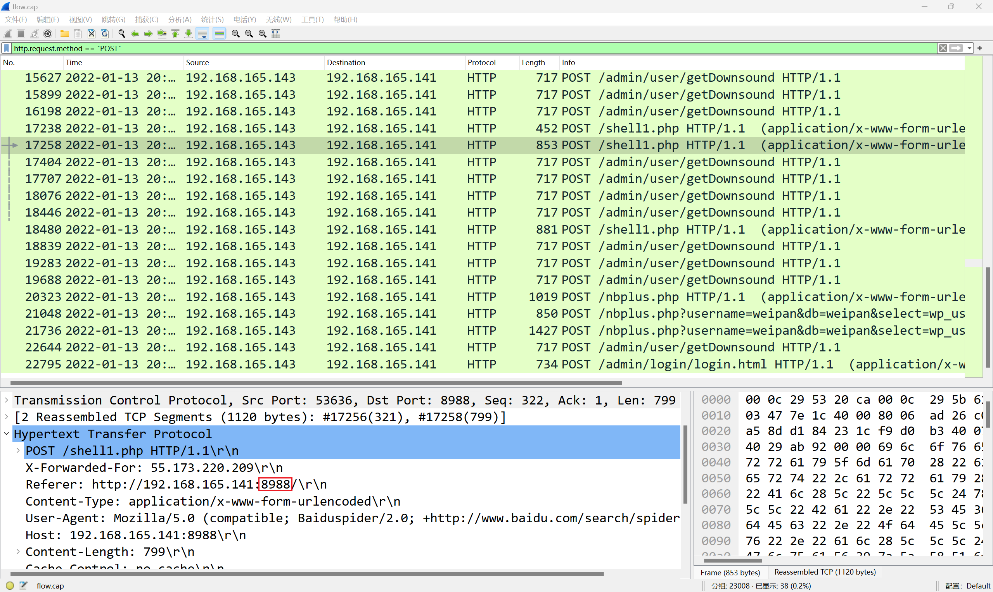
Task: Go to a specific packet number
Action: [x=162, y=34]
